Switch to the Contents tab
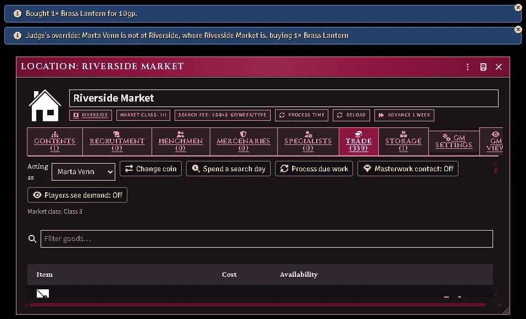Viewport: 526px width, 319px height. pos(55,142)
